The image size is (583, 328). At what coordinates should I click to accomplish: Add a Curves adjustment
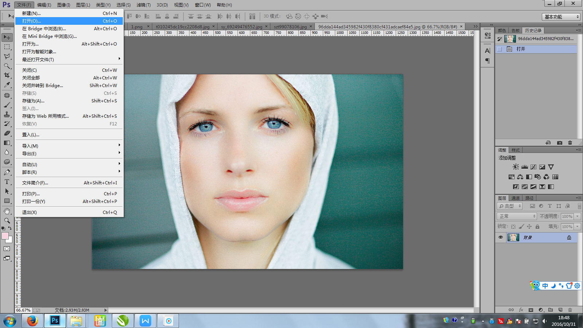coord(533,167)
